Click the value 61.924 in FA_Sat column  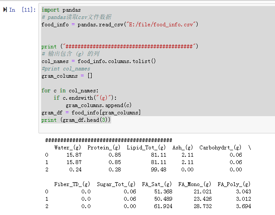163,206
